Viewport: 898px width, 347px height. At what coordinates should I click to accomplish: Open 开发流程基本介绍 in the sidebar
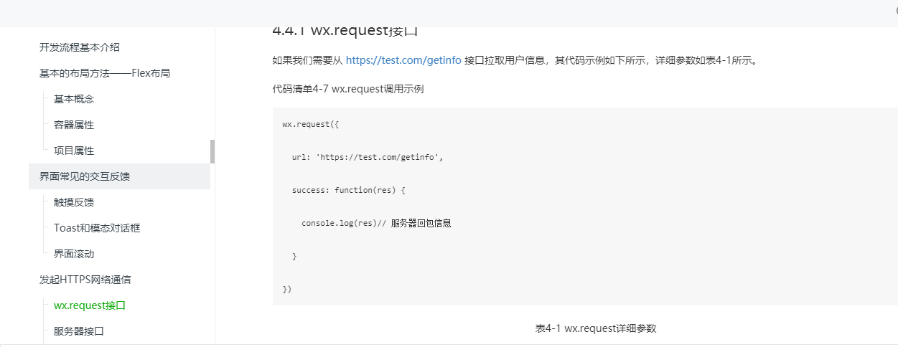pyautogui.click(x=80, y=47)
